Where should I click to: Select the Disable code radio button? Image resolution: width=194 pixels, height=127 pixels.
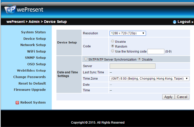[x=113, y=41]
